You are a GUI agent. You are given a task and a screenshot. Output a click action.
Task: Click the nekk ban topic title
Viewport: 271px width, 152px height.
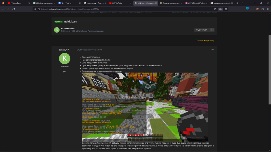click(x=70, y=22)
